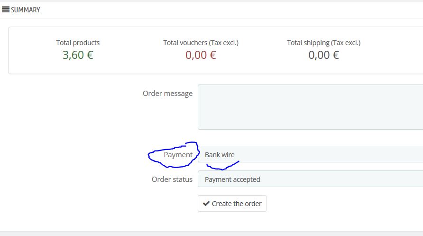Expand the Order status dropdown
Screen dimensions: 423x236
click(x=310, y=179)
